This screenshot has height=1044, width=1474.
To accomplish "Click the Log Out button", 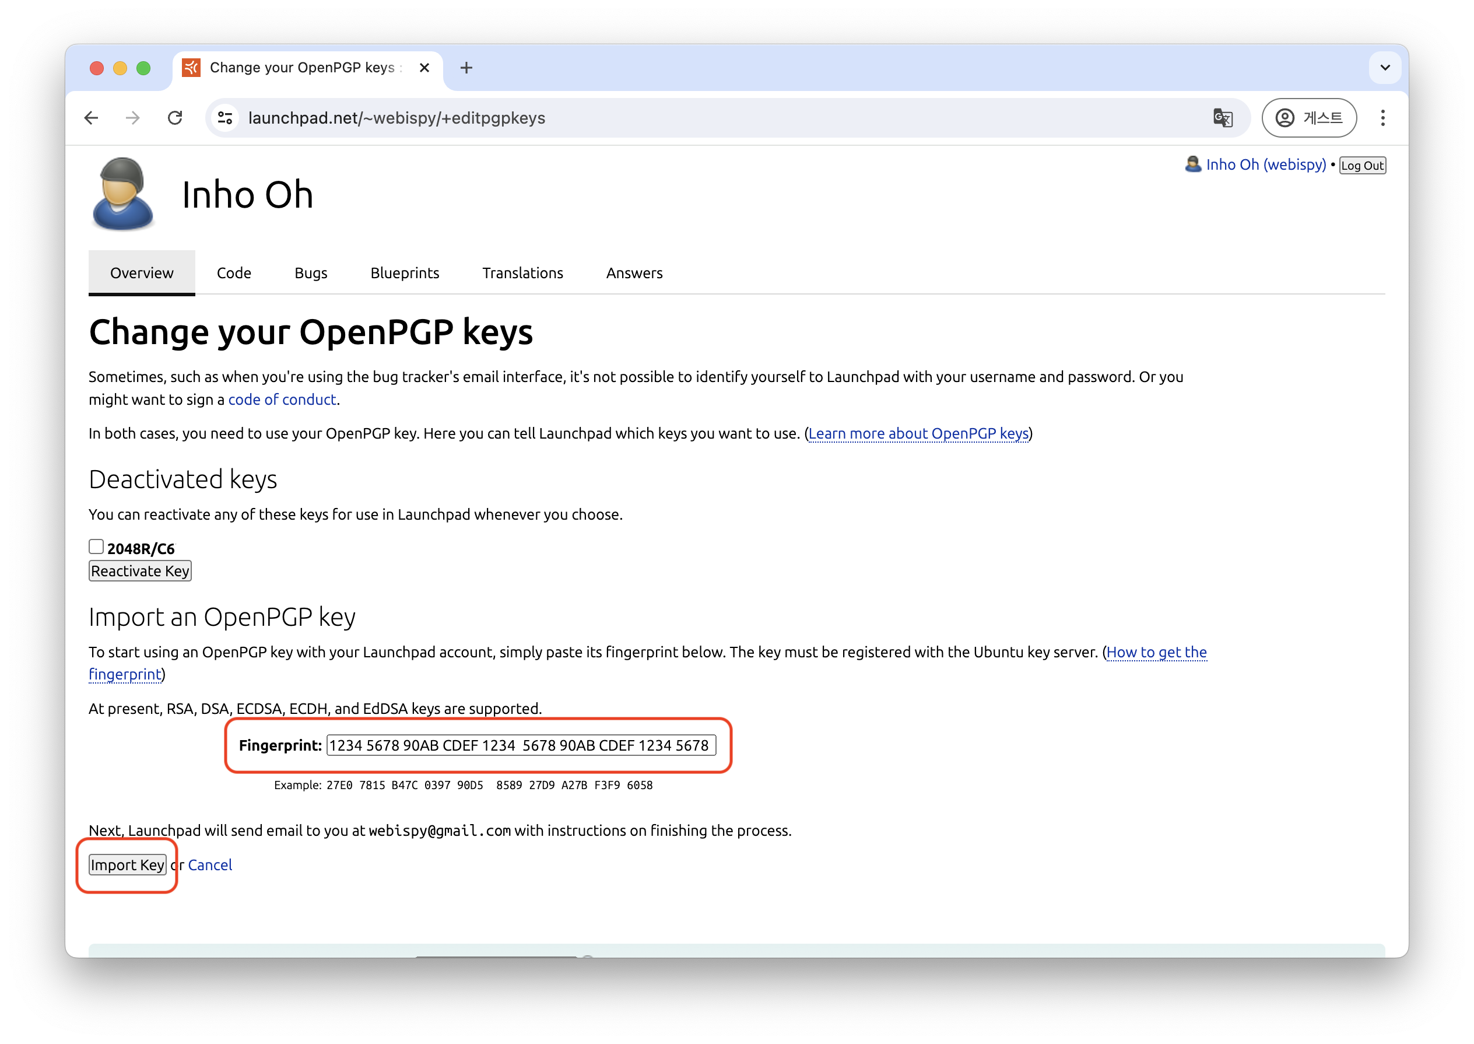I will [x=1362, y=166].
